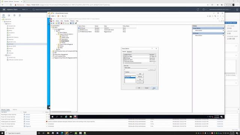The image size is (240, 135).
Task: Open the vSphere Menu dropdown
Action: [25, 9]
